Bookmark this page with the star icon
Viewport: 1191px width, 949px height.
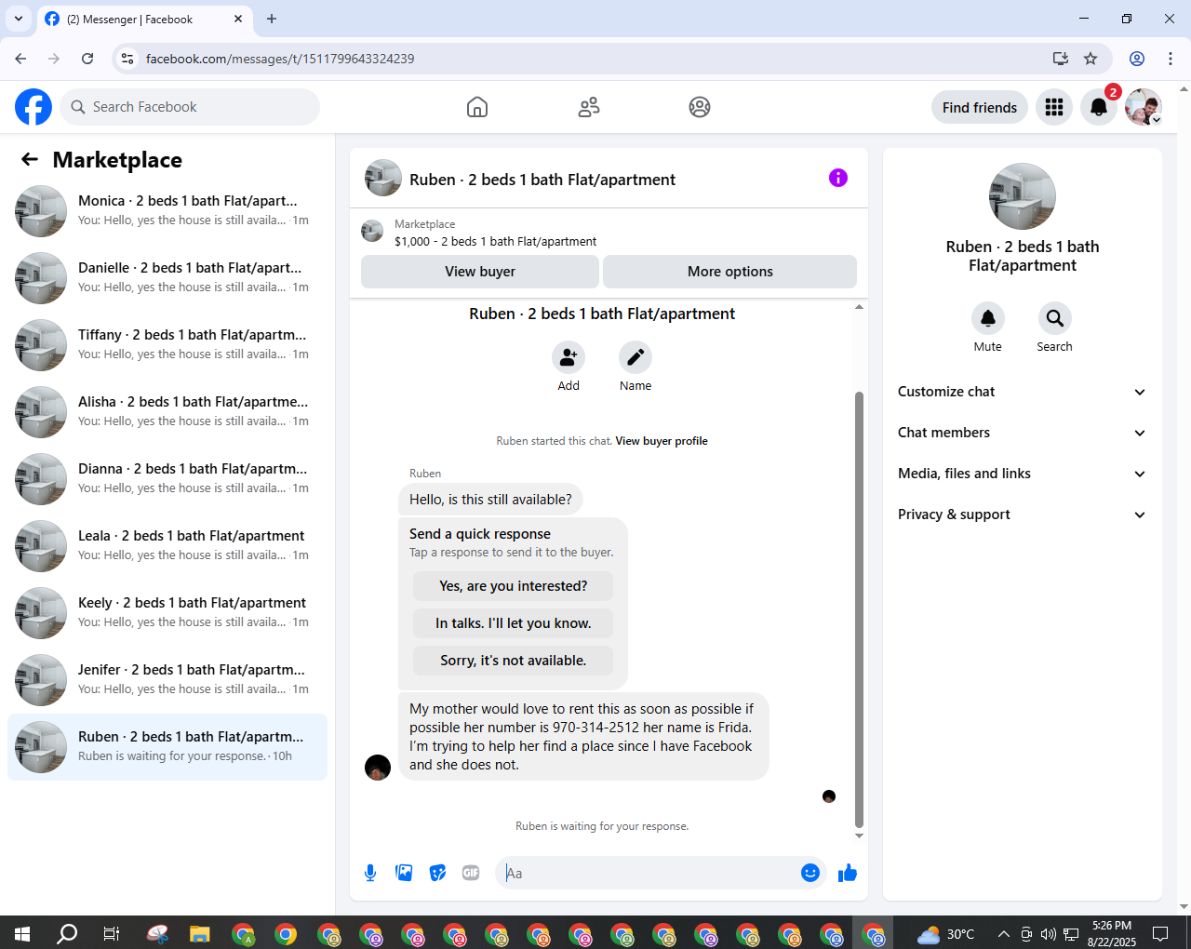1091,59
